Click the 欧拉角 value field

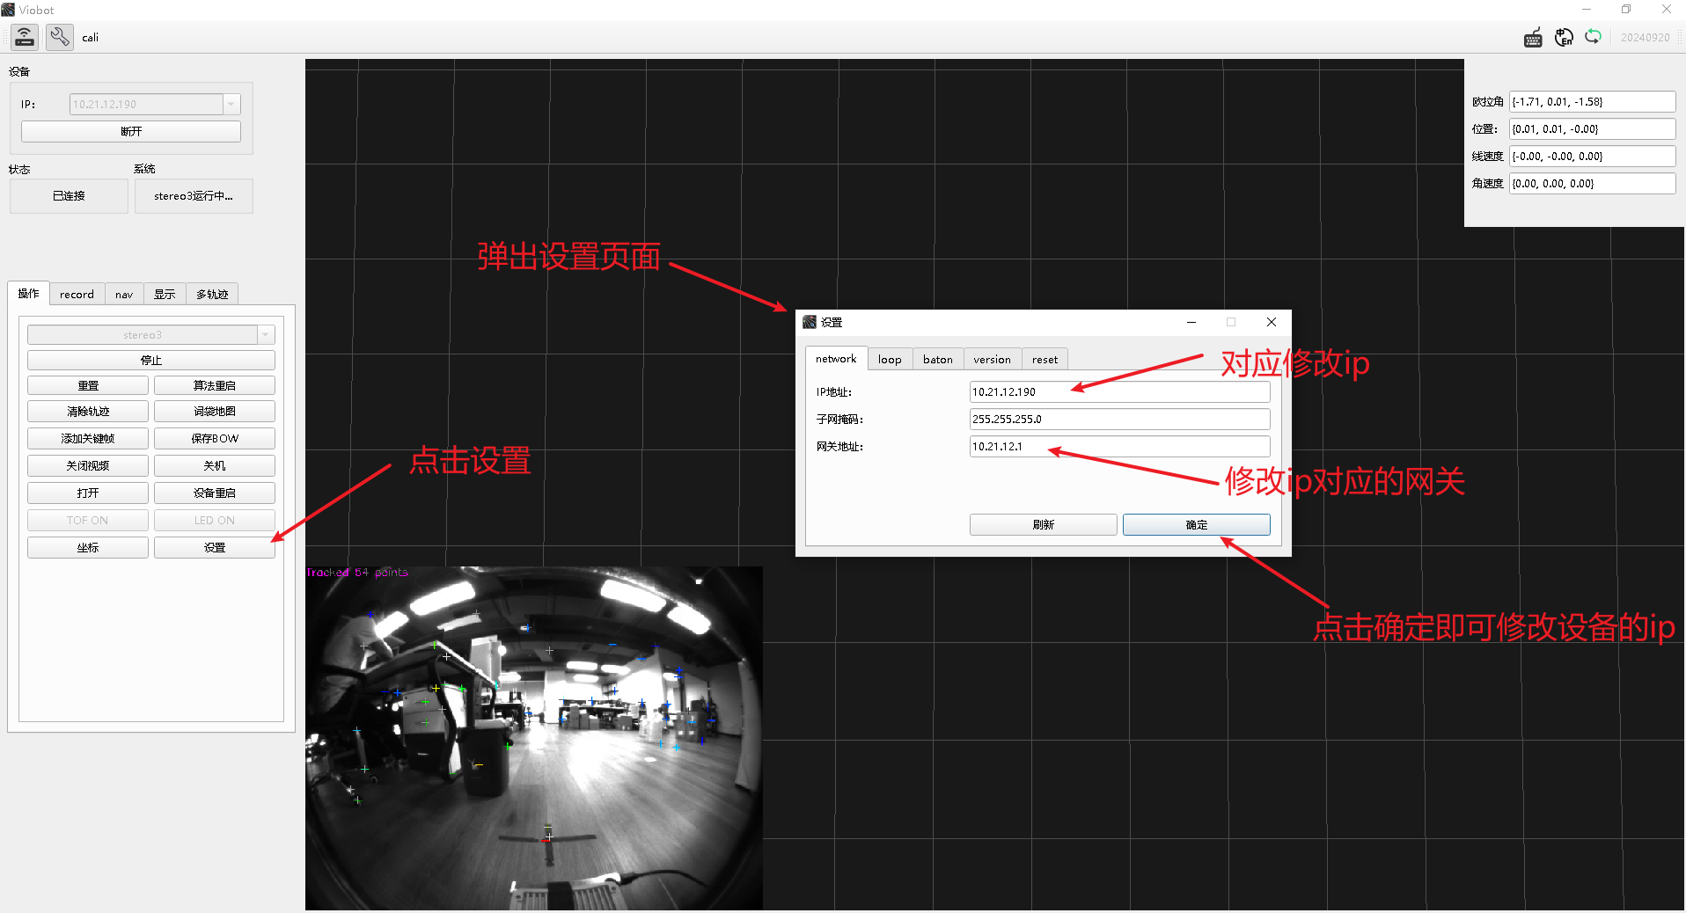pos(1593,102)
